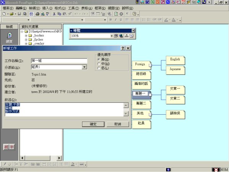Click the 確定 button

coord(93,124)
